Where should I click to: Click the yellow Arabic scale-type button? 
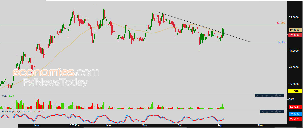(x=295, y=91)
